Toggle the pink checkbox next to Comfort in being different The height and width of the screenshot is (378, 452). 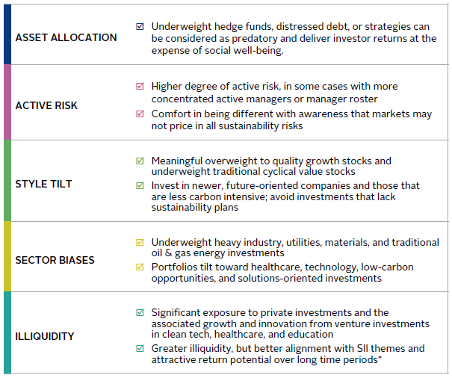(140, 114)
